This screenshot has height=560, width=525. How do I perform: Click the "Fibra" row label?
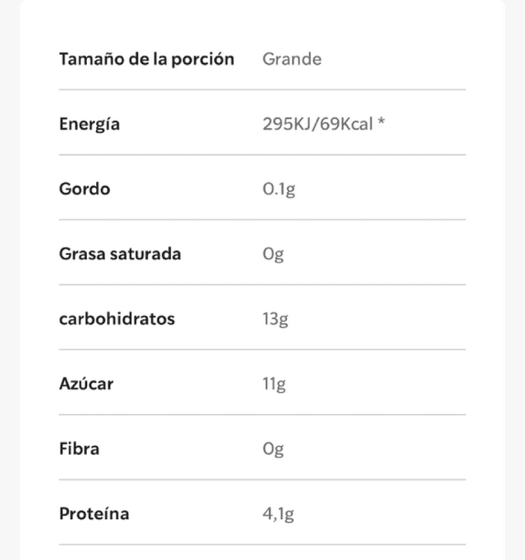click(x=79, y=448)
